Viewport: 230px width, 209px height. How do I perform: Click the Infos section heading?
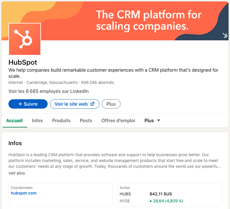point(15,143)
